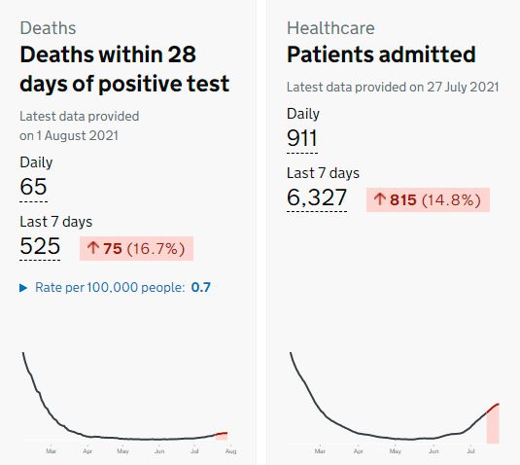Open the Patients admitted heading link
The height and width of the screenshot is (465, 520).
click(x=381, y=54)
